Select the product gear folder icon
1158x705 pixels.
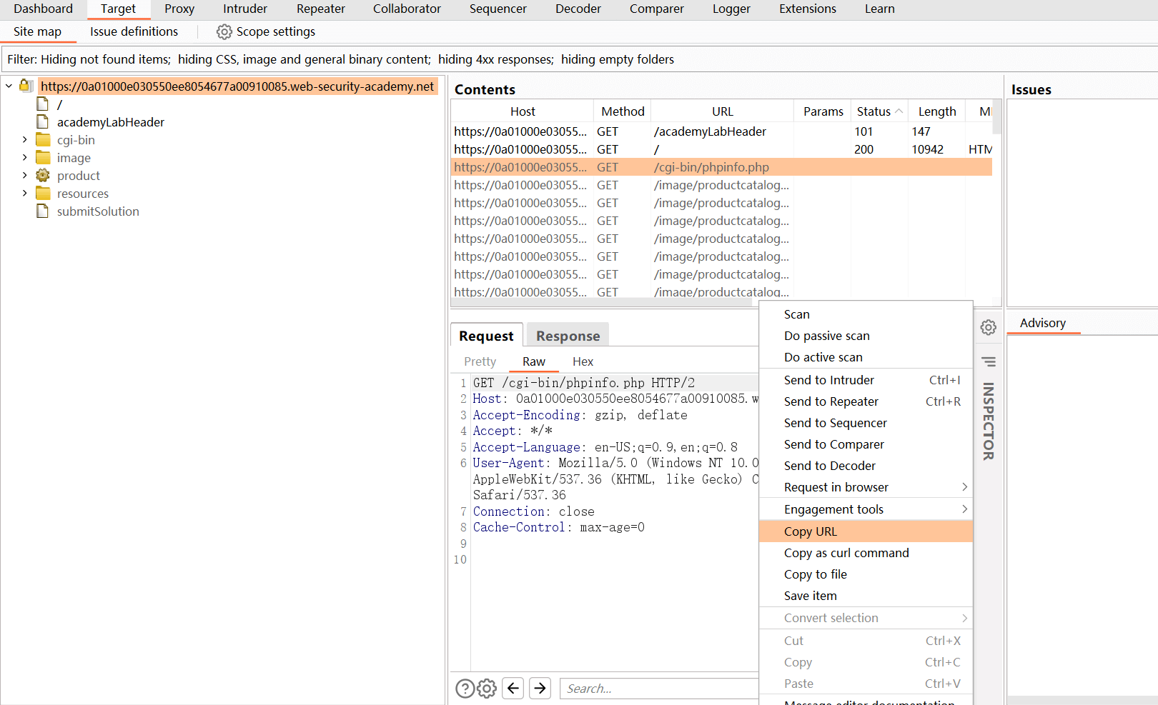(x=43, y=176)
